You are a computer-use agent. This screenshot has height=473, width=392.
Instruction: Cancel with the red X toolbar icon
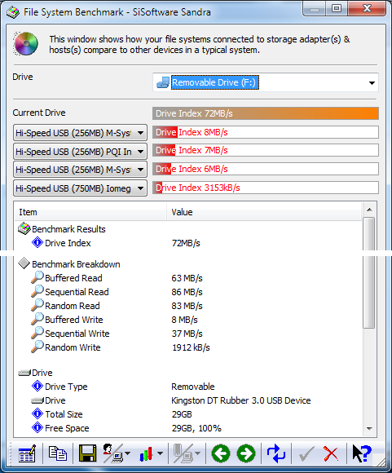[x=331, y=453]
